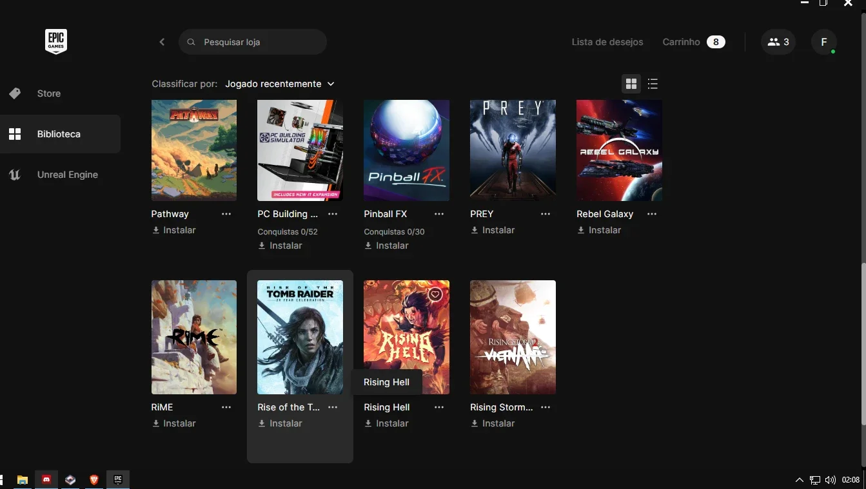Viewport: 866px width, 489px height.
Task: Open 'Lista de desejos' wishlist
Action: click(x=607, y=42)
